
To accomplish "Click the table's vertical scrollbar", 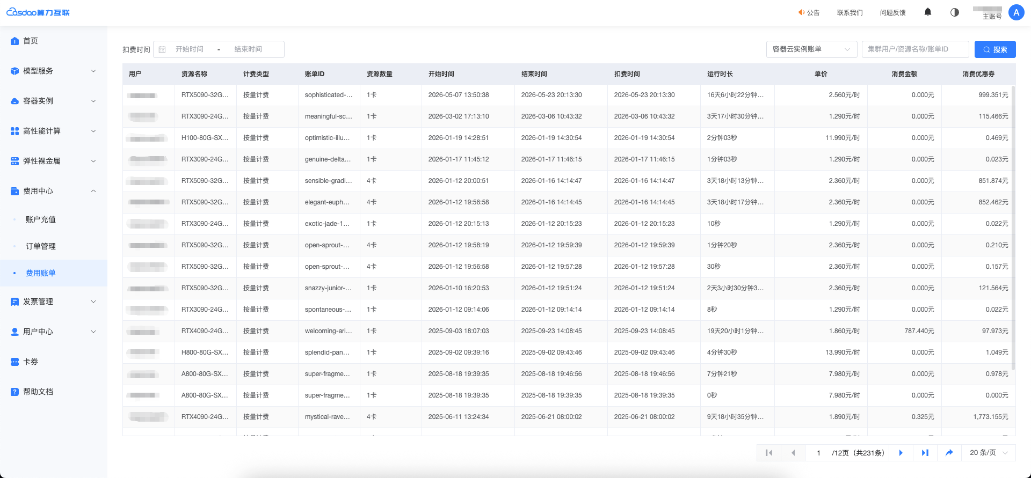I will tap(1013, 228).
